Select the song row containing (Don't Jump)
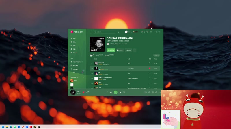 pyautogui.click(x=125, y=78)
